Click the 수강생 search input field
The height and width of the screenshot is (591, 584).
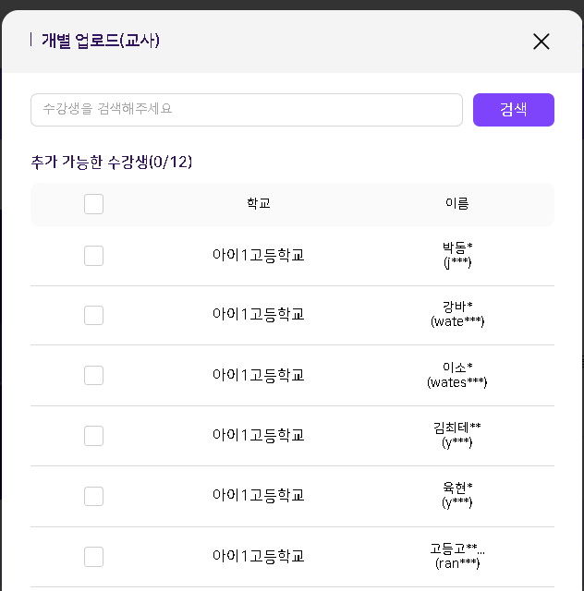tap(246, 109)
